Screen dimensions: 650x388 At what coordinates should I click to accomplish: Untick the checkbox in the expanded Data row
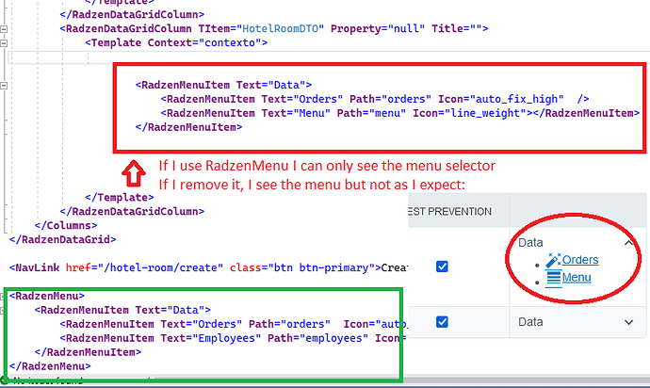pos(442,267)
